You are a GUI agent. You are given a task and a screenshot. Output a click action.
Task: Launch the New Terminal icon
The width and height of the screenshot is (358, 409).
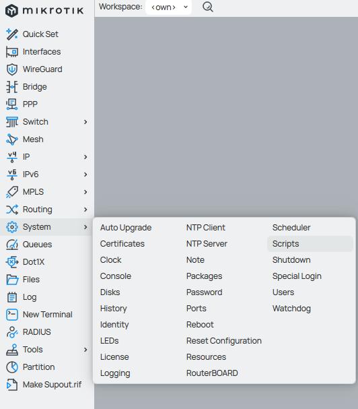[x=12, y=314]
